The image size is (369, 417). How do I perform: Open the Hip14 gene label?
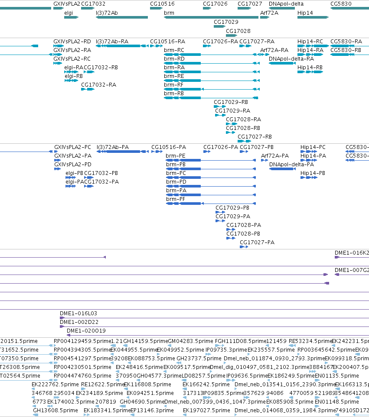click(x=305, y=13)
